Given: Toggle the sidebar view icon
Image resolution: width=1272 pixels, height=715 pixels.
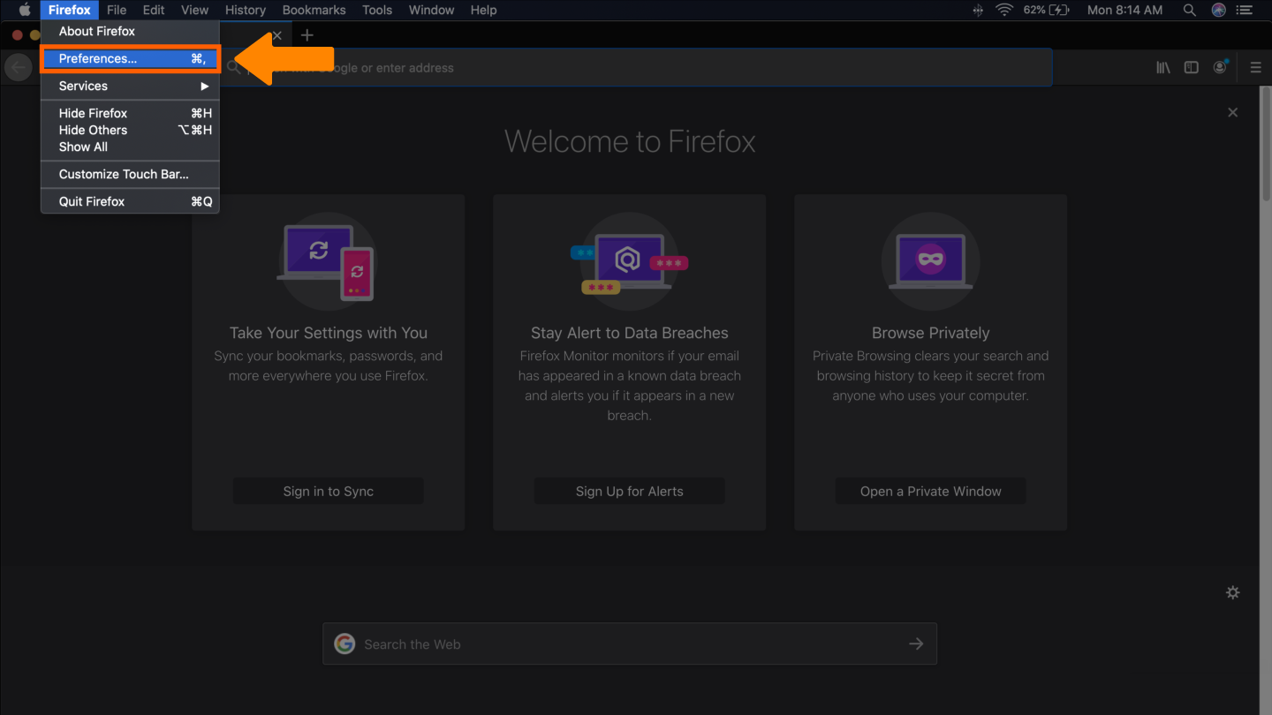Looking at the screenshot, I should 1192,67.
